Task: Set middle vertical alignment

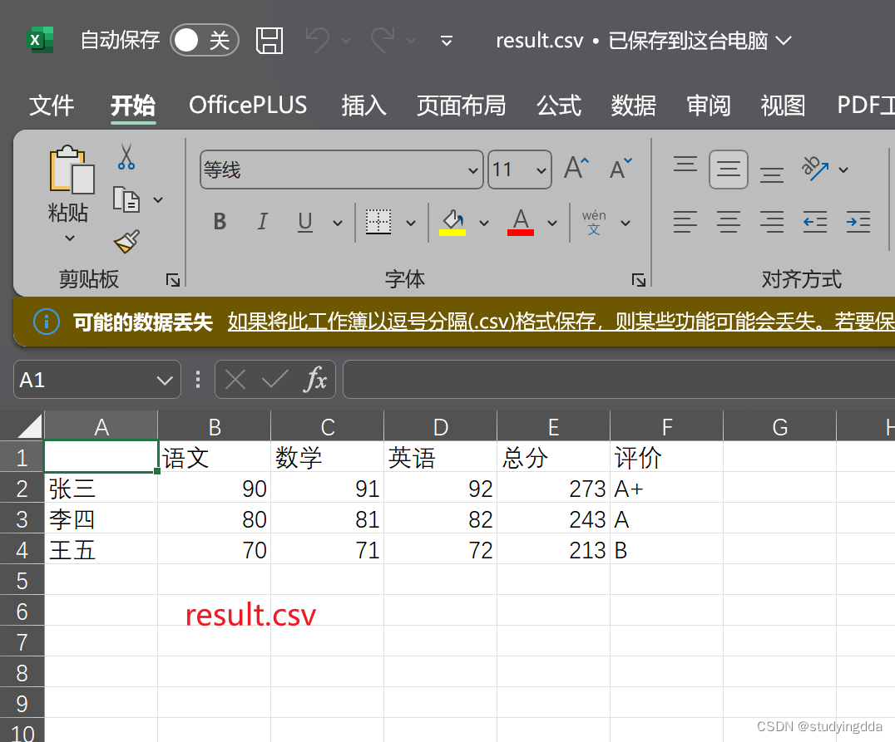Action: 729,169
